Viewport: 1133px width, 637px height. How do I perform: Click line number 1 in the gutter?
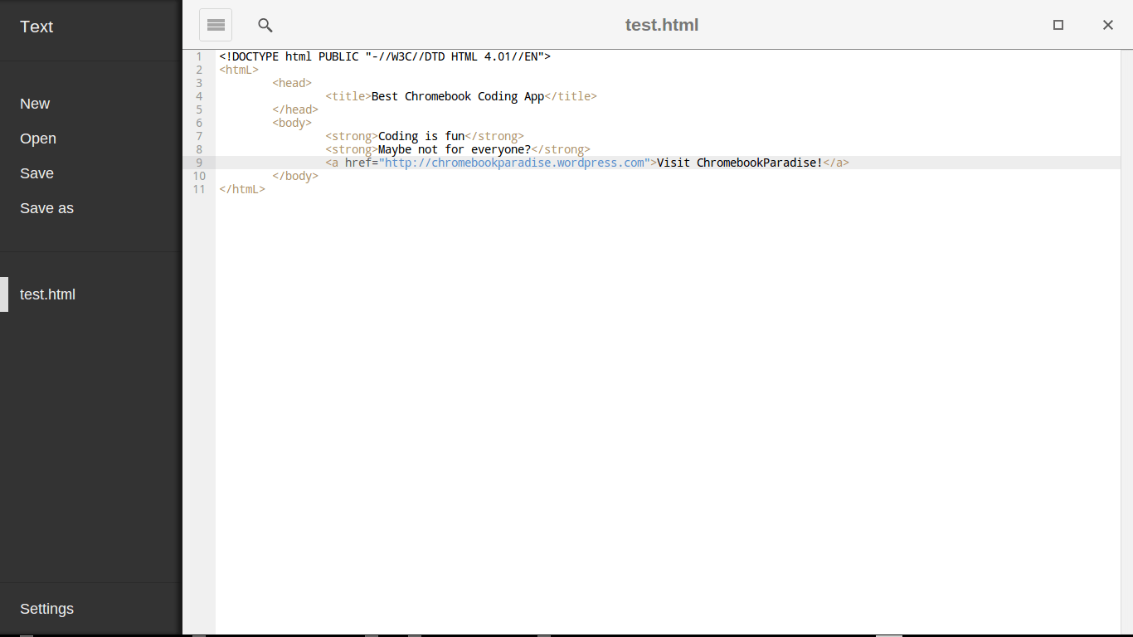(199, 56)
